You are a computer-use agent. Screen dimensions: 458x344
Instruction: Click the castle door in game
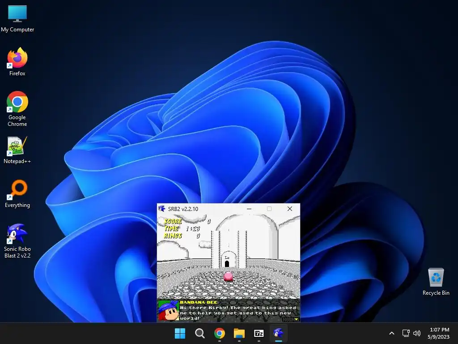227,263
